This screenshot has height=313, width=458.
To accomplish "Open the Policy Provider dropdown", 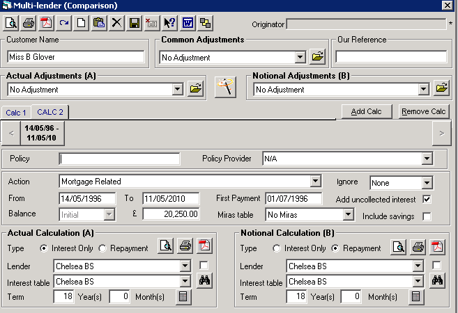I will (427, 159).
